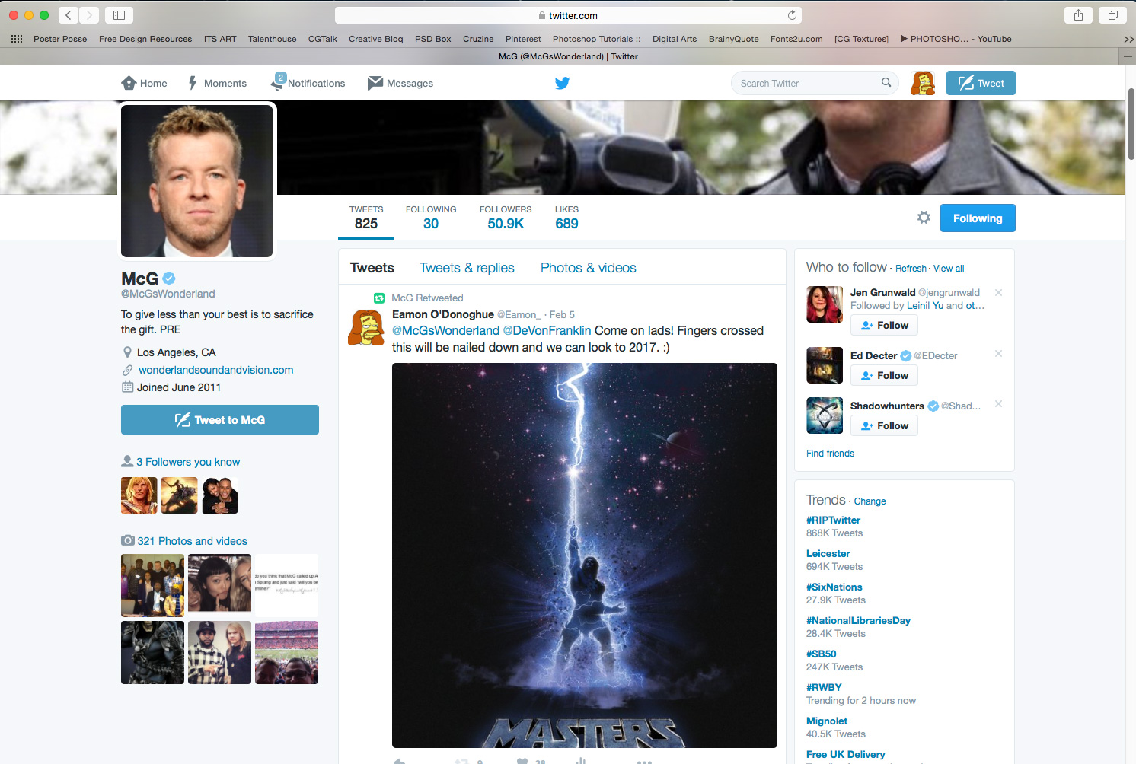Open wonderlandsoundandvision.com link
1136x764 pixels.
[x=215, y=370]
